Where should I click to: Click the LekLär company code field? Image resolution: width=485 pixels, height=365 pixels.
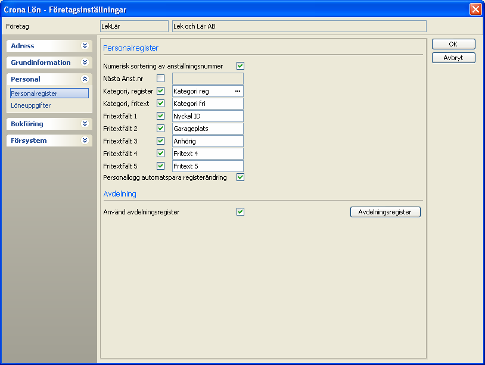(134, 26)
